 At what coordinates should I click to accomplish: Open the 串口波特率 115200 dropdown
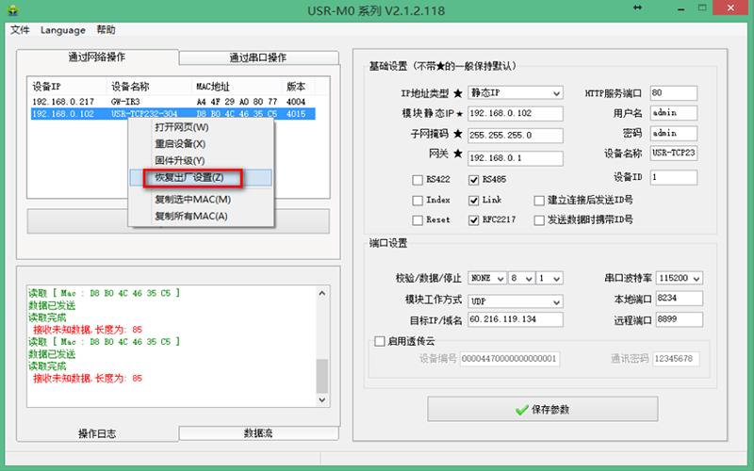(697, 279)
